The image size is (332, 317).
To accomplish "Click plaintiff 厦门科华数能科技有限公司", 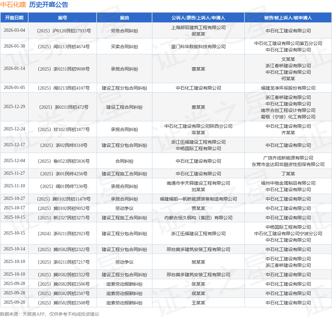I will 198,47.
